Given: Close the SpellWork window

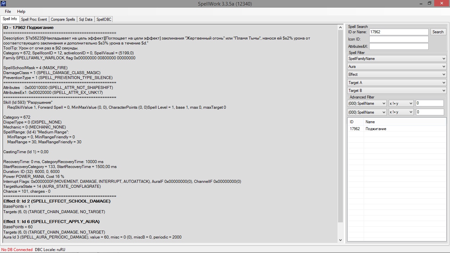Looking at the screenshot, I should click(441, 3).
